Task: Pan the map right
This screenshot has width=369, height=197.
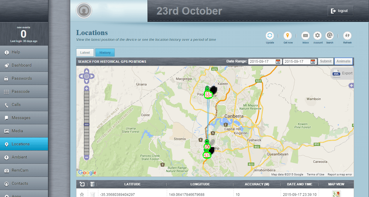Action: coord(92,76)
